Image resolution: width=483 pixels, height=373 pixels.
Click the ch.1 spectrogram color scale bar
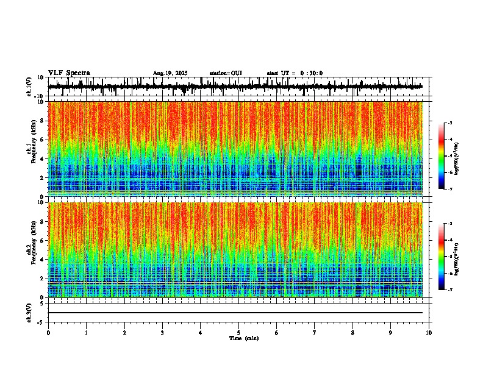[442, 156]
